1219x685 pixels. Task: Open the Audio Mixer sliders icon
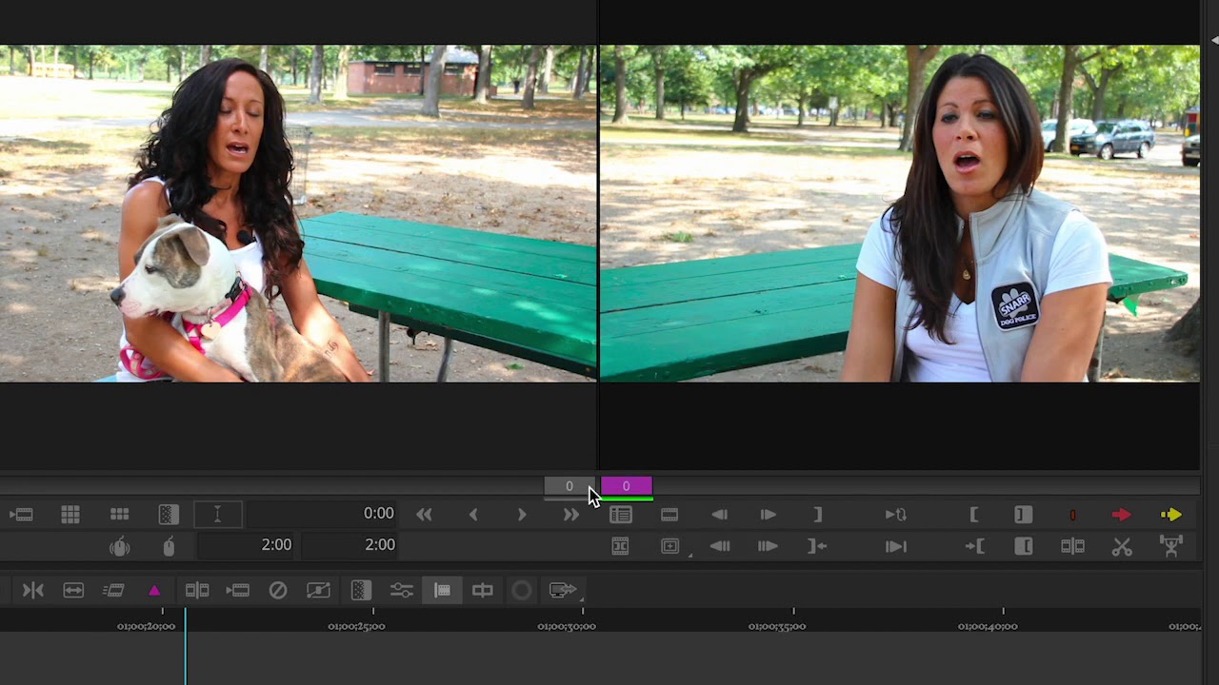(401, 591)
